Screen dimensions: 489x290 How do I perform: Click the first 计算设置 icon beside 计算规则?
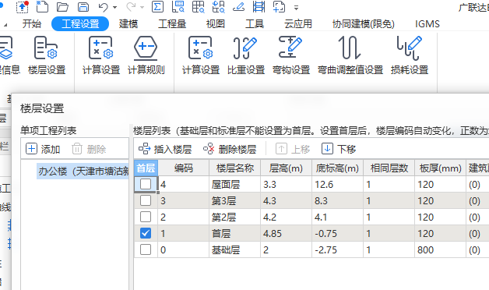click(x=101, y=55)
